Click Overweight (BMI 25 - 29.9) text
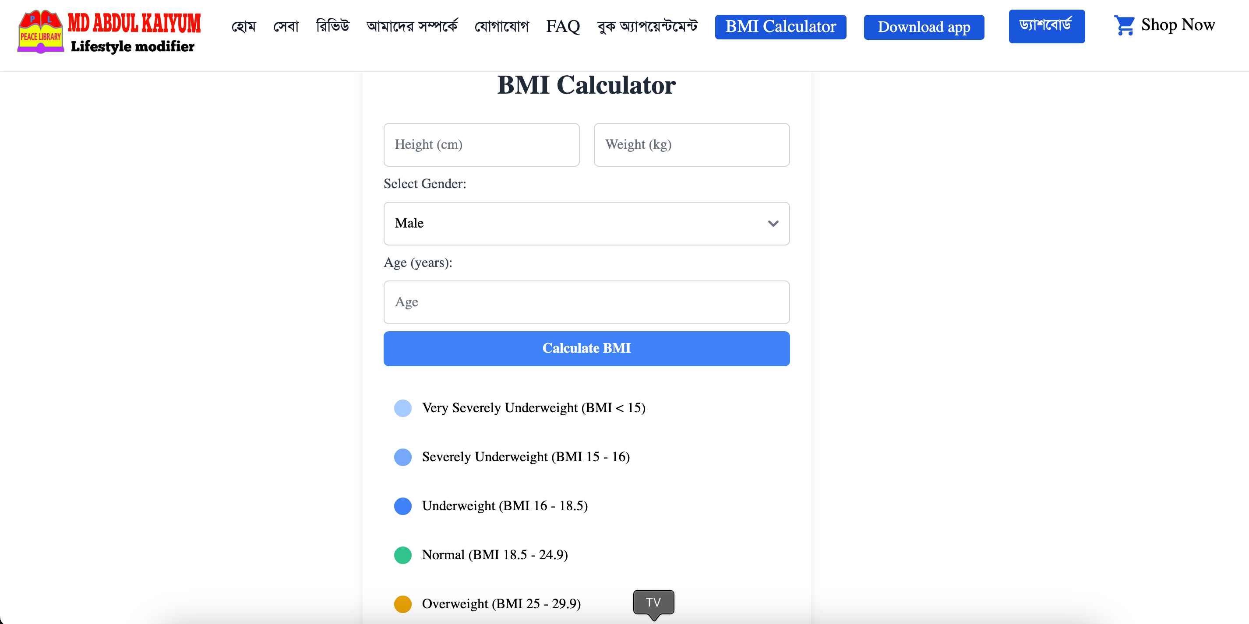The width and height of the screenshot is (1249, 624). 501,604
